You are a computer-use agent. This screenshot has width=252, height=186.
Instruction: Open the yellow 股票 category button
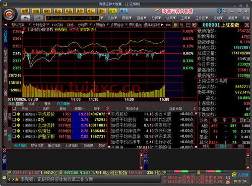click(x=25, y=11)
